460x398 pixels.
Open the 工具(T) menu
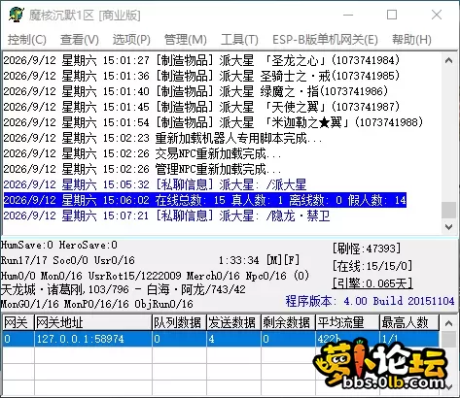[239, 40]
